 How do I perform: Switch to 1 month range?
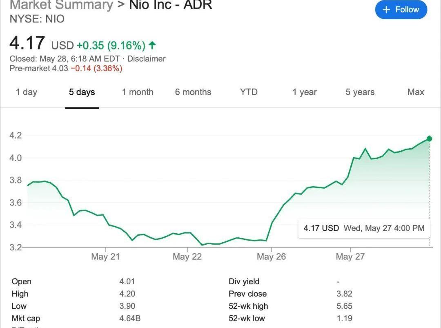(x=138, y=92)
